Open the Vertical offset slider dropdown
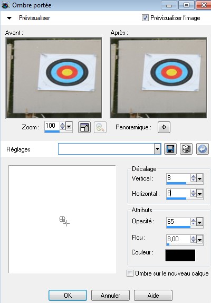Image resolution: width=211 pixels, height=303 pixels. pyautogui.click(x=199, y=178)
